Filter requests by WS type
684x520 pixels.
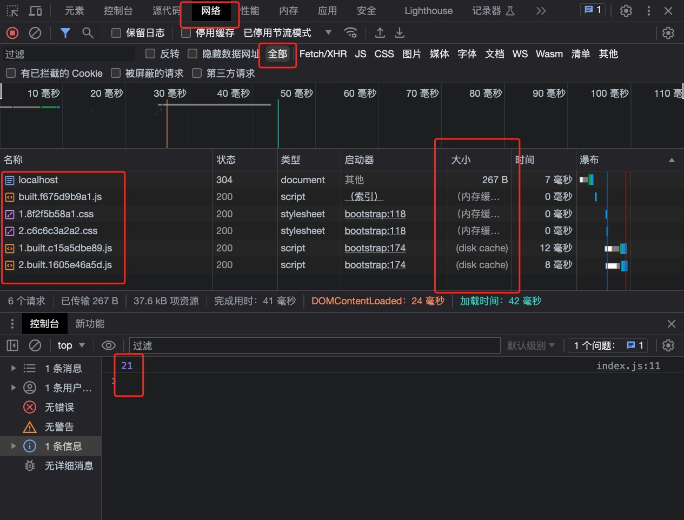tap(520, 54)
